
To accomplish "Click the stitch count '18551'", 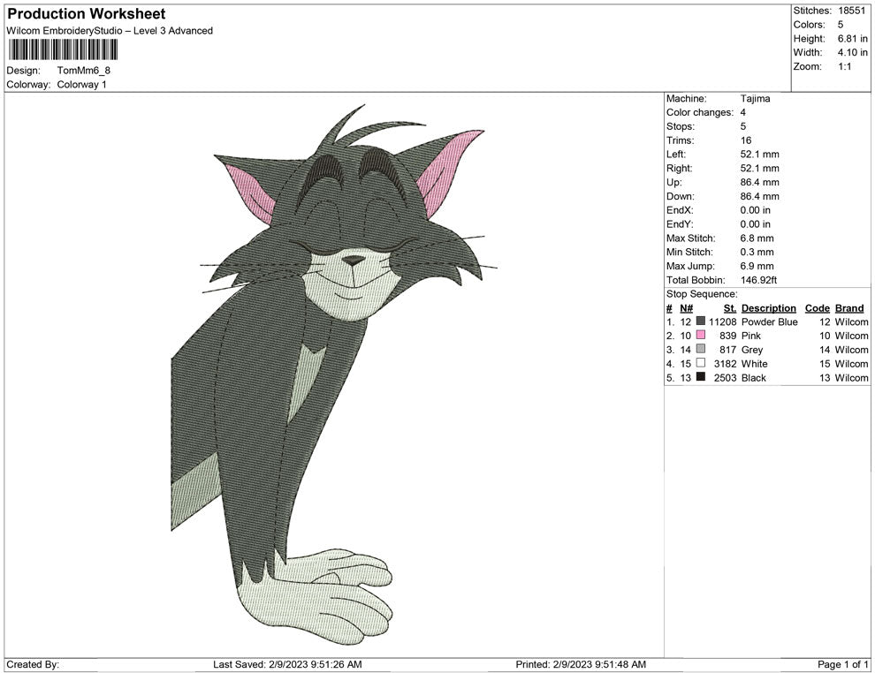I will [x=851, y=11].
